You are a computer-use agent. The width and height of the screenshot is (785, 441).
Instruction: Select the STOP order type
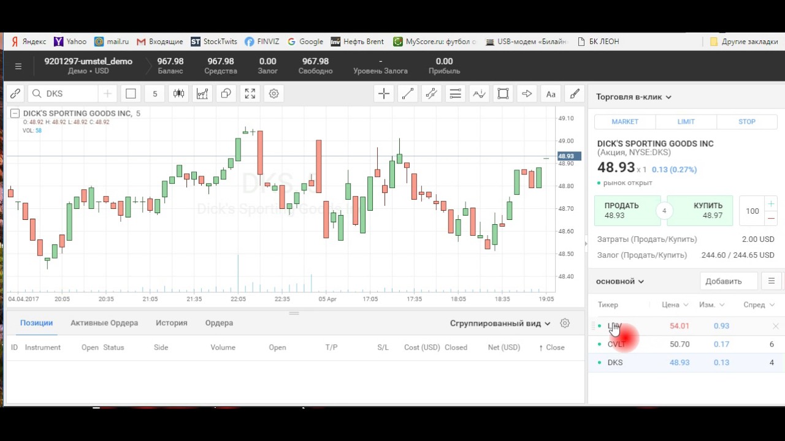(746, 121)
